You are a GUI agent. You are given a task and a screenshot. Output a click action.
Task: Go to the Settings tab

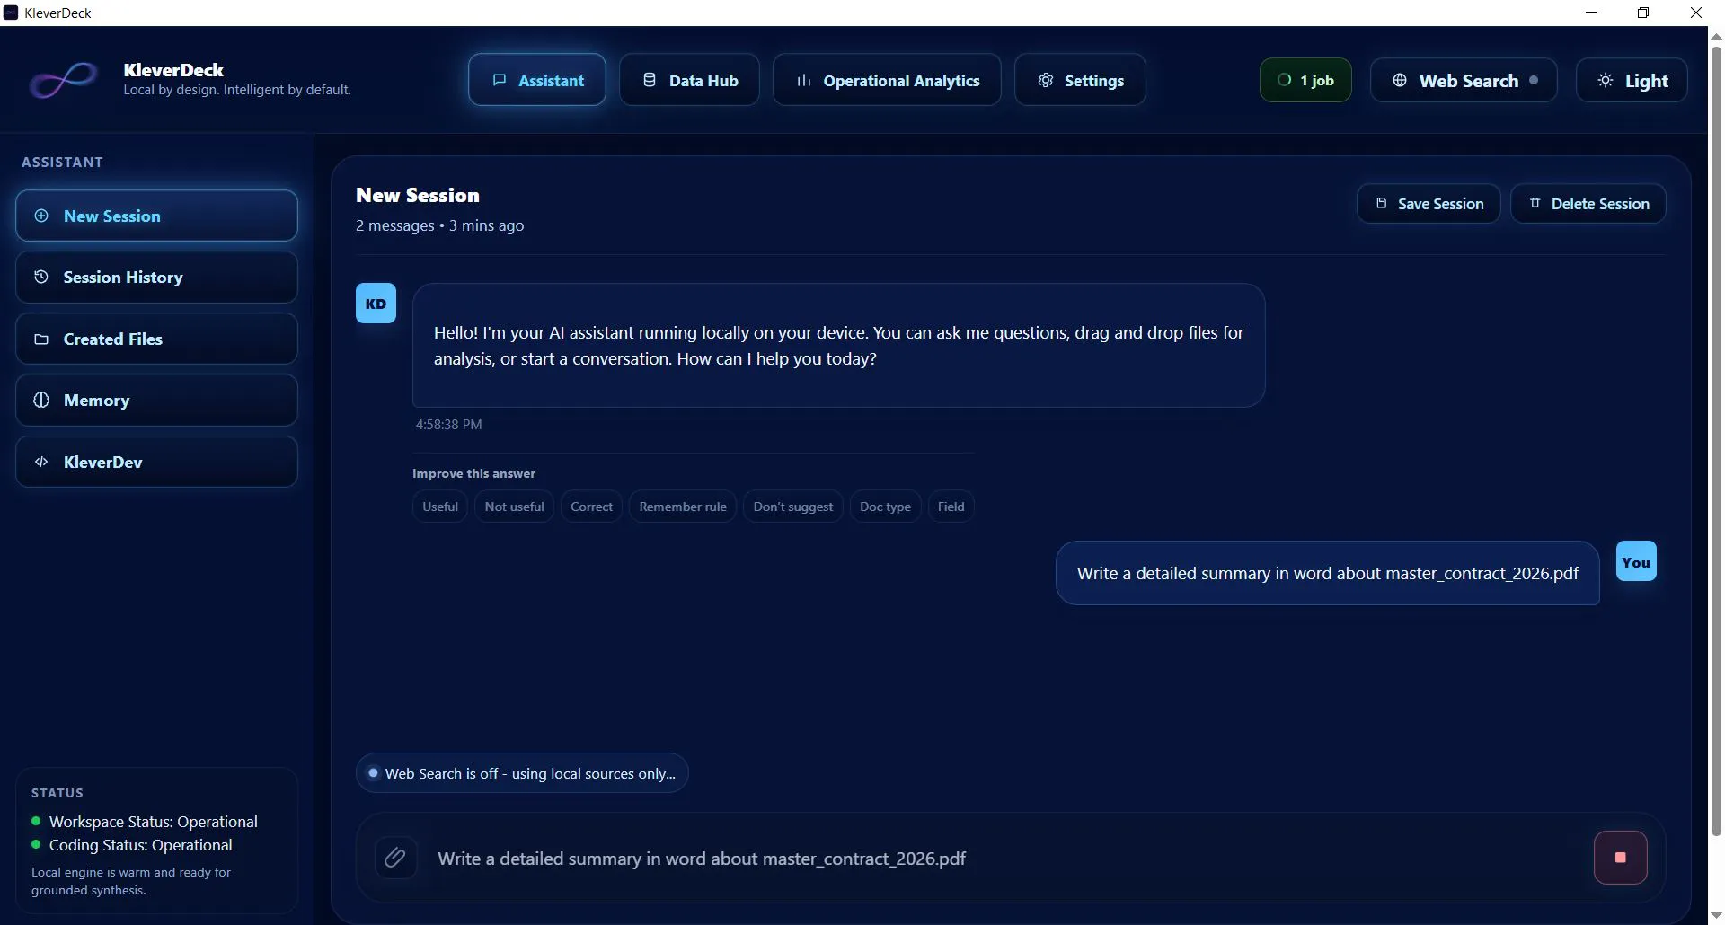tap(1080, 80)
